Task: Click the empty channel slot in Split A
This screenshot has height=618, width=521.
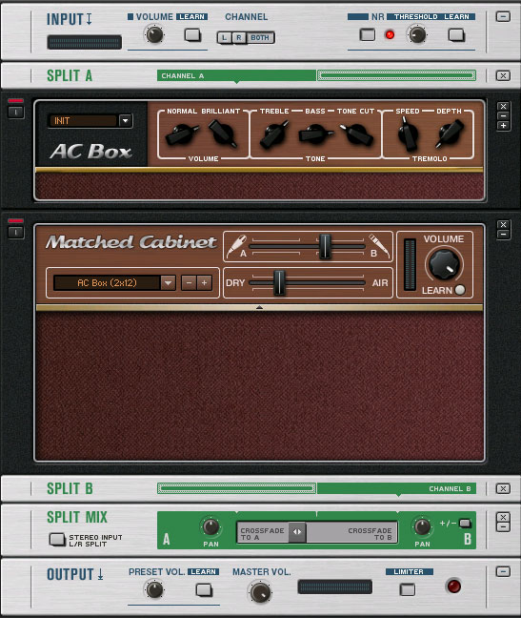Action: coord(396,75)
